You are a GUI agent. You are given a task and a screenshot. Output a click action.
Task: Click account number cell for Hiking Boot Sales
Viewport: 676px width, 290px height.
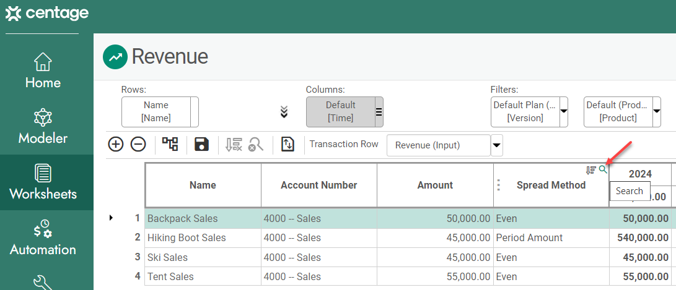[x=319, y=238]
